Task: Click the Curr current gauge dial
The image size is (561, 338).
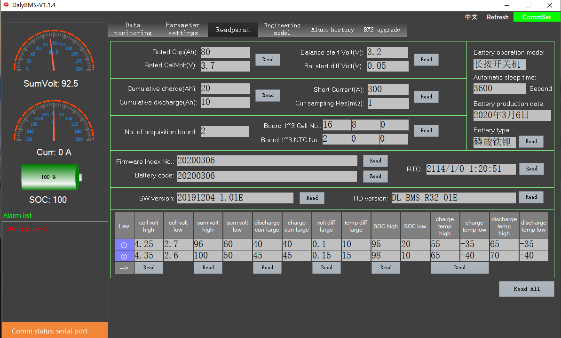Action: [x=54, y=121]
